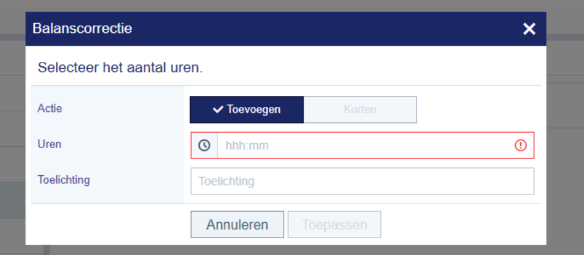Click the checkmark icon on Toevoegen
584x255 pixels.
coord(218,109)
